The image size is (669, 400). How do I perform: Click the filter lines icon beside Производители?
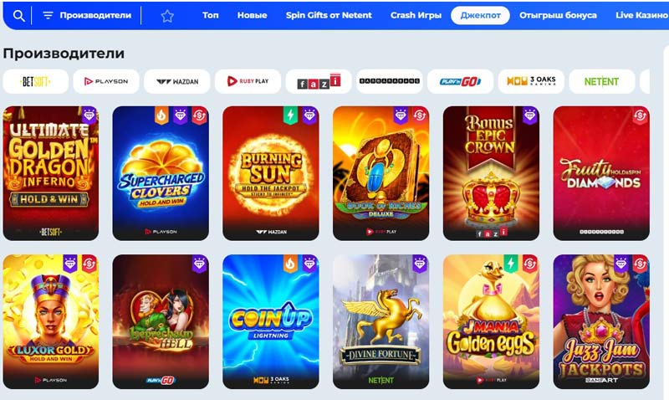coord(48,15)
